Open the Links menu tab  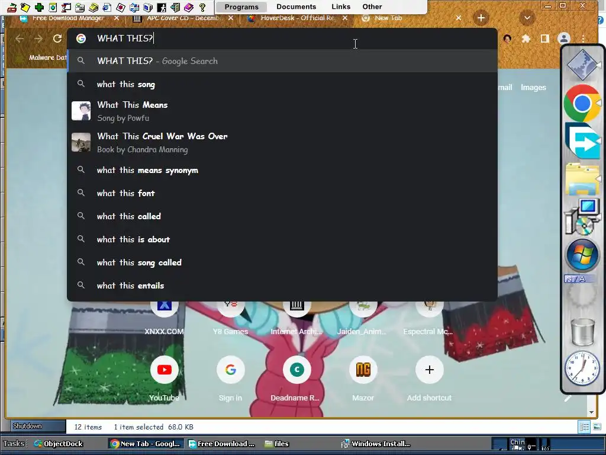(x=341, y=7)
